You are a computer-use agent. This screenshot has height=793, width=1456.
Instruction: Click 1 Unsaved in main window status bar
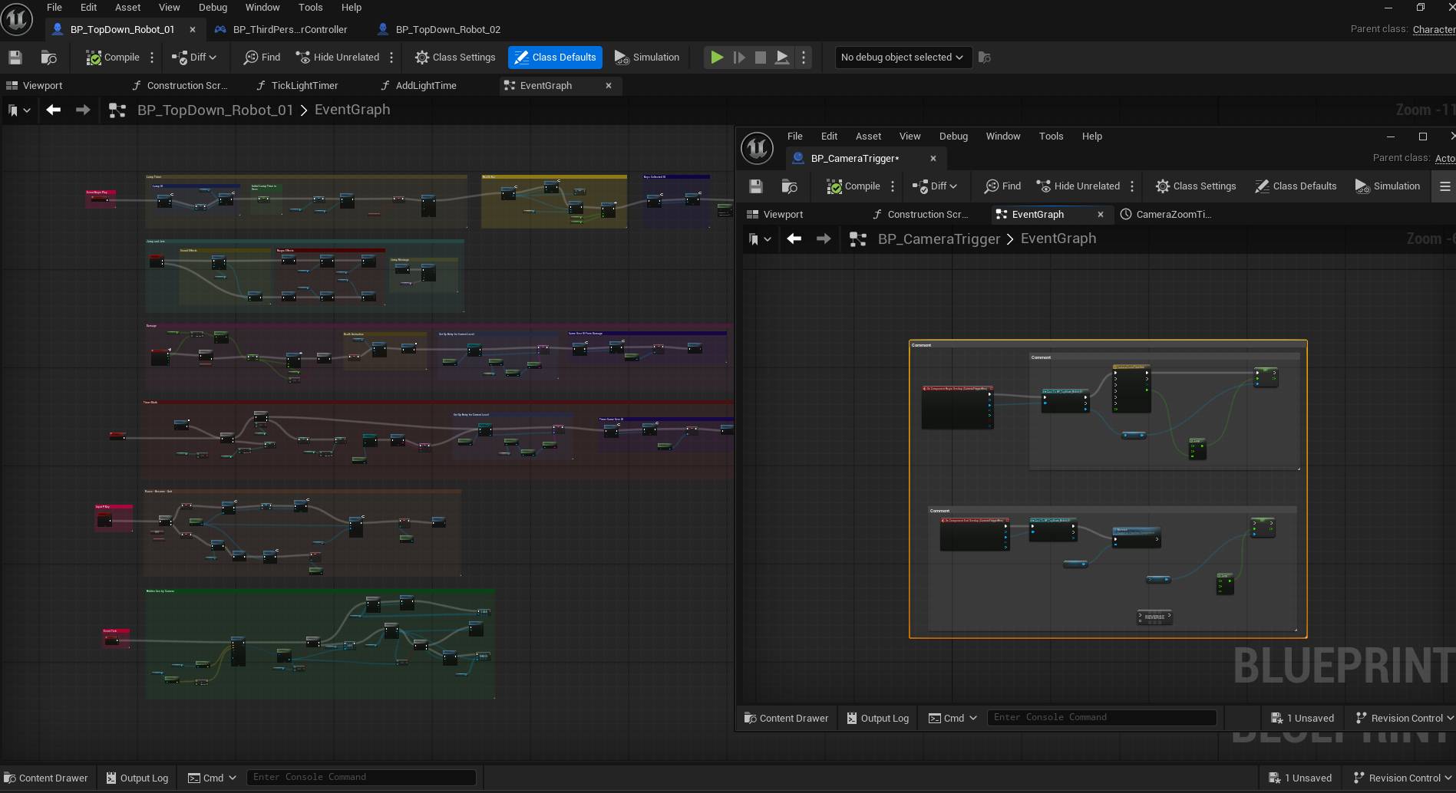[1300, 778]
